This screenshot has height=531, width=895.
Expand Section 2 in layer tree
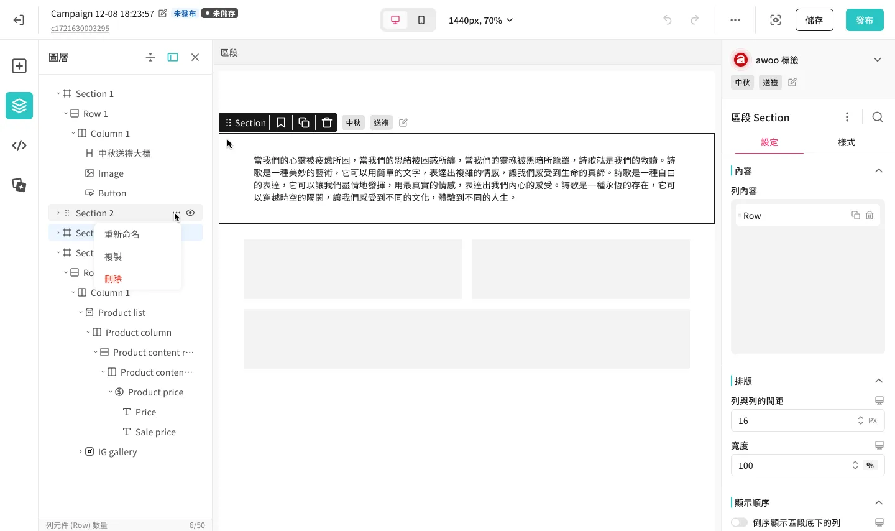58,213
